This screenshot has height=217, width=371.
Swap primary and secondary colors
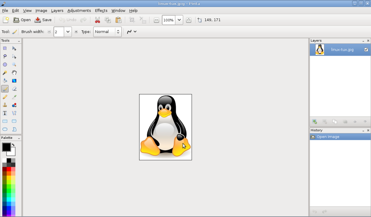(13, 145)
